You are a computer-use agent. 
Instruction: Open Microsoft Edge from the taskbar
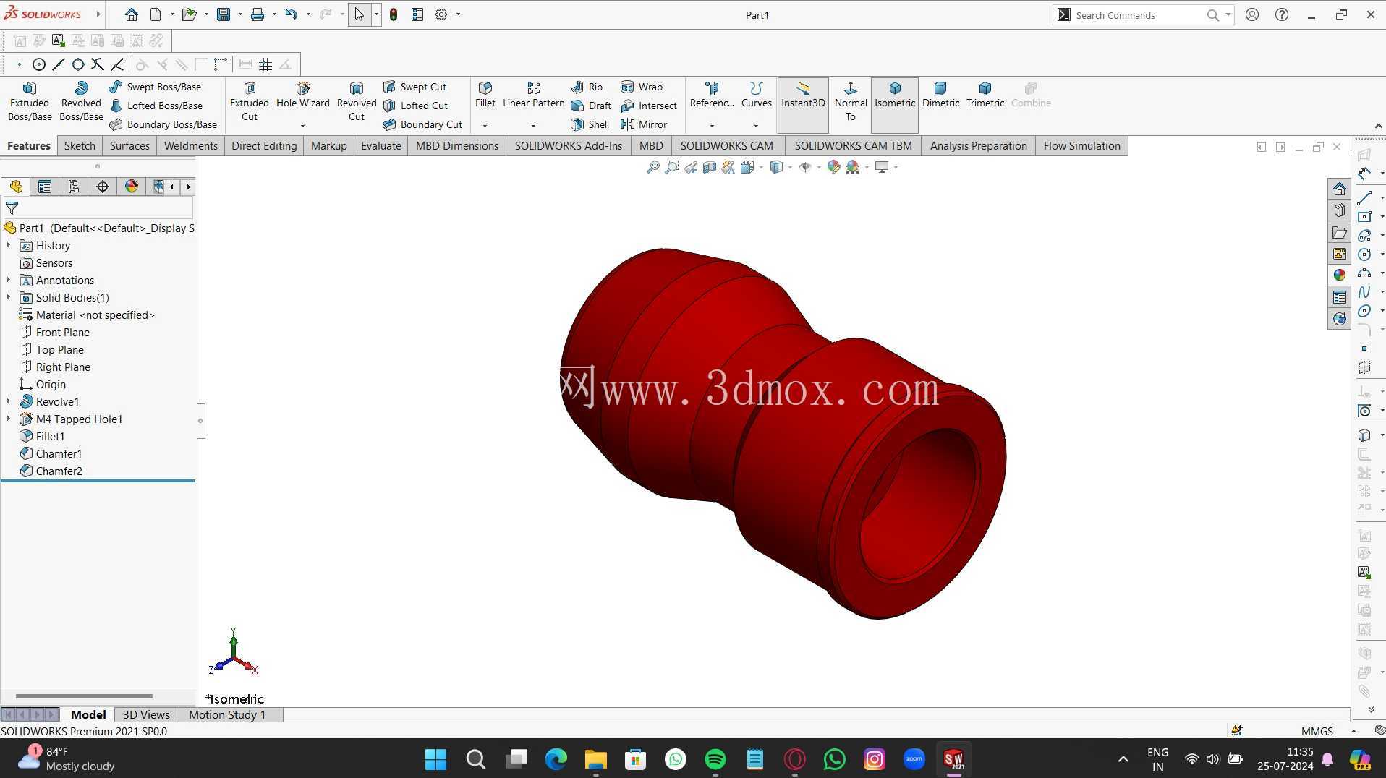point(556,758)
